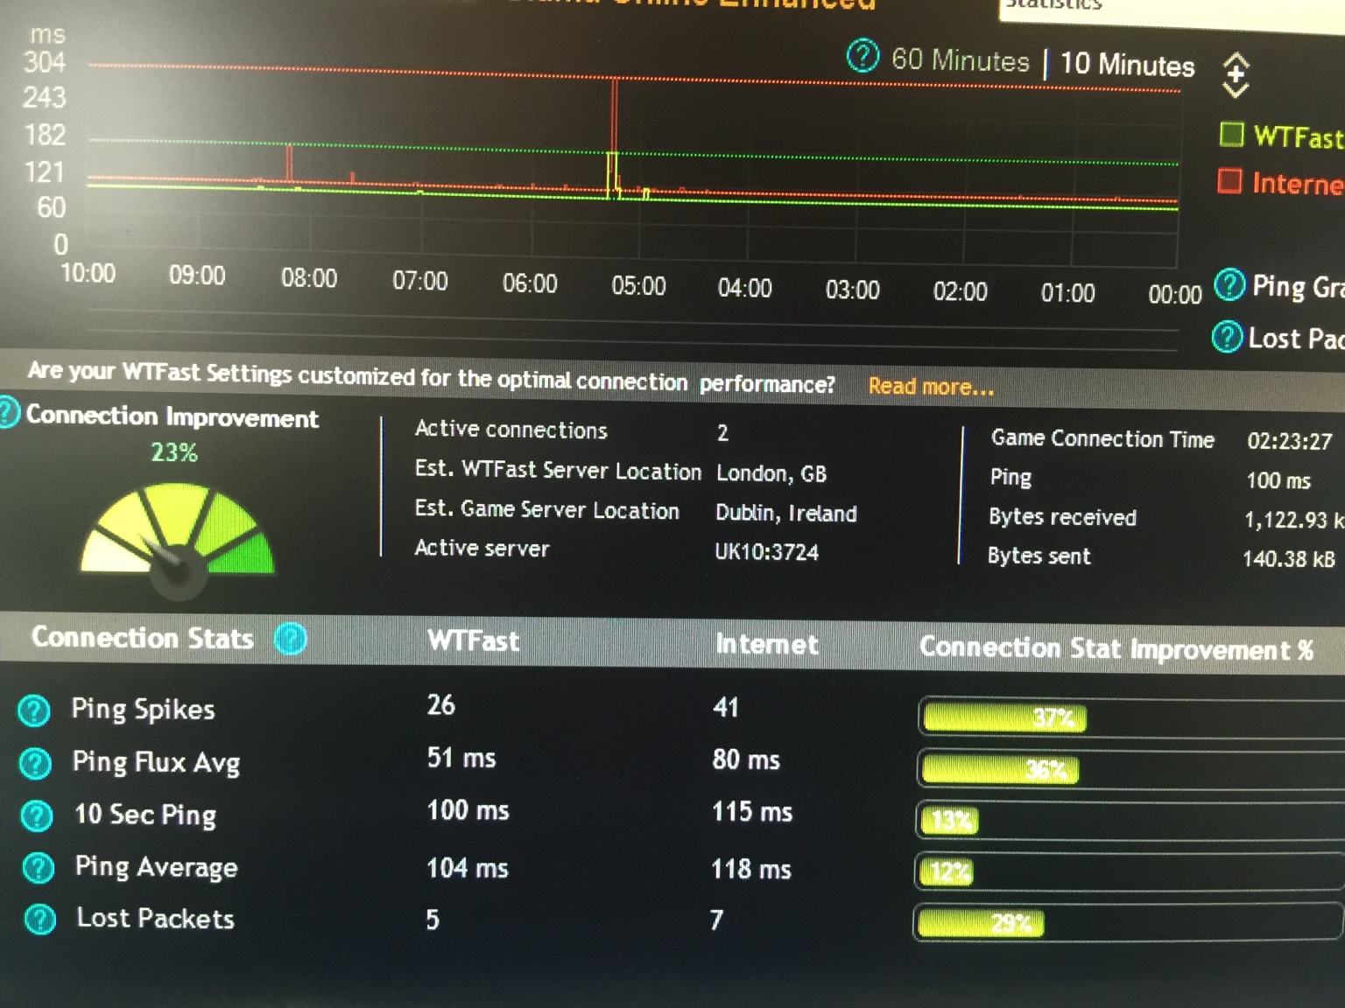Click help icon next to Lost Packets graph
Screen dimensions: 1345x1008
pyautogui.click(x=1227, y=336)
